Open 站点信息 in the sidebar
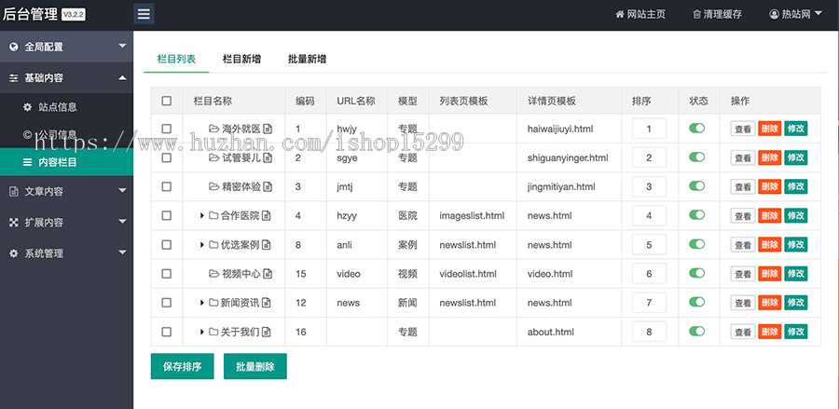 click(x=66, y=107)
